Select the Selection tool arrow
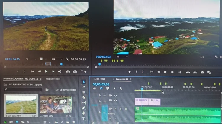This screenshot has width=222, height=124. (x=84, y=82)
